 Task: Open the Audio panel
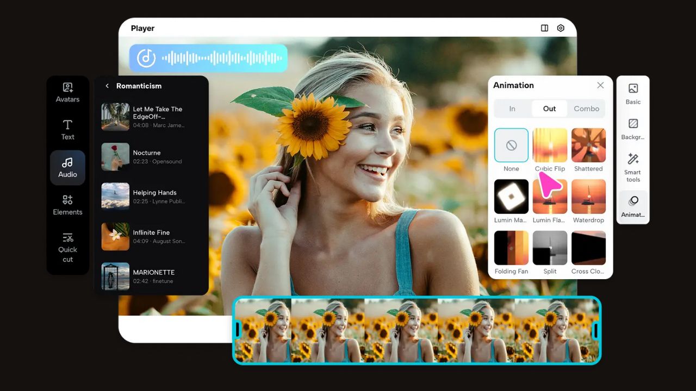tap(67, 168)
